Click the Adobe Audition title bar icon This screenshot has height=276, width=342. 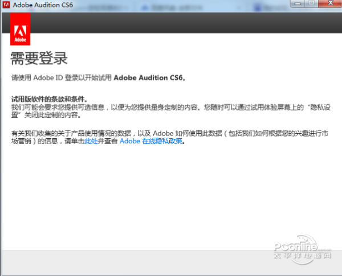(x=6, y=5)
